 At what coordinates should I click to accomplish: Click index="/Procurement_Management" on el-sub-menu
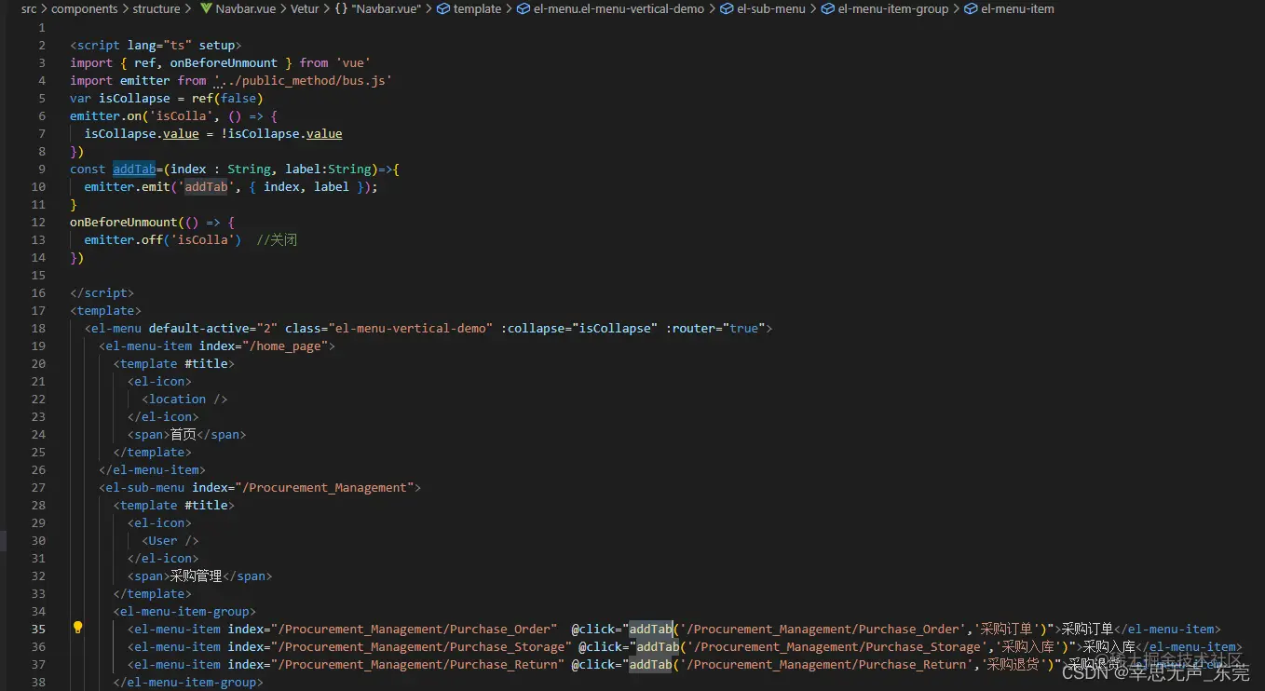pos(303,487)
